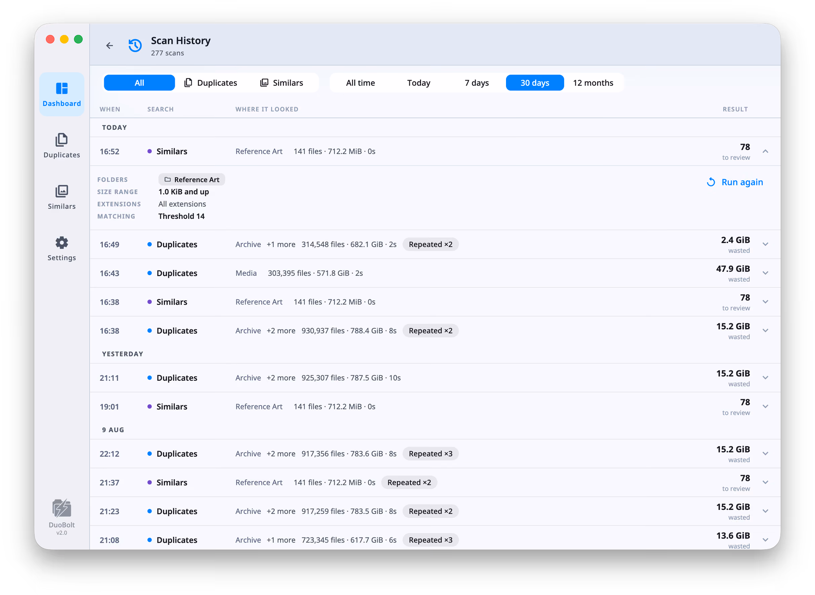The image size is (815, 595).
Task: Click the Media folder name at 16:43
Action: [x=246, y=273]
